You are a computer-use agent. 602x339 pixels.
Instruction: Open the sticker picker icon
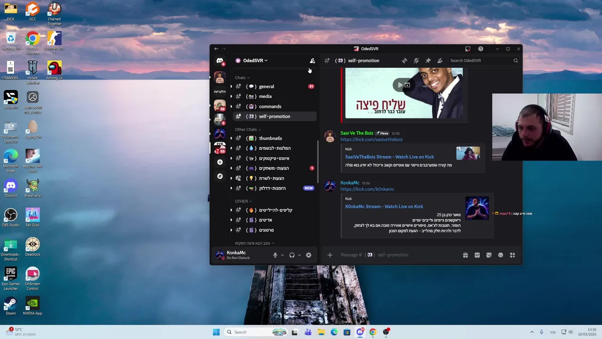click(489, 255)
